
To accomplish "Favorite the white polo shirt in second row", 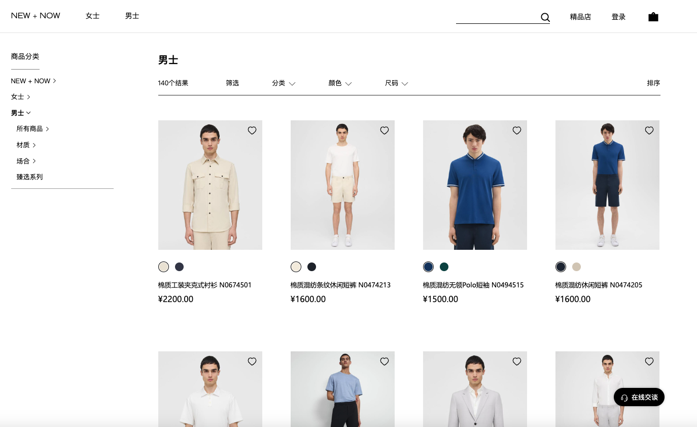I will click(x=252, y=362).
